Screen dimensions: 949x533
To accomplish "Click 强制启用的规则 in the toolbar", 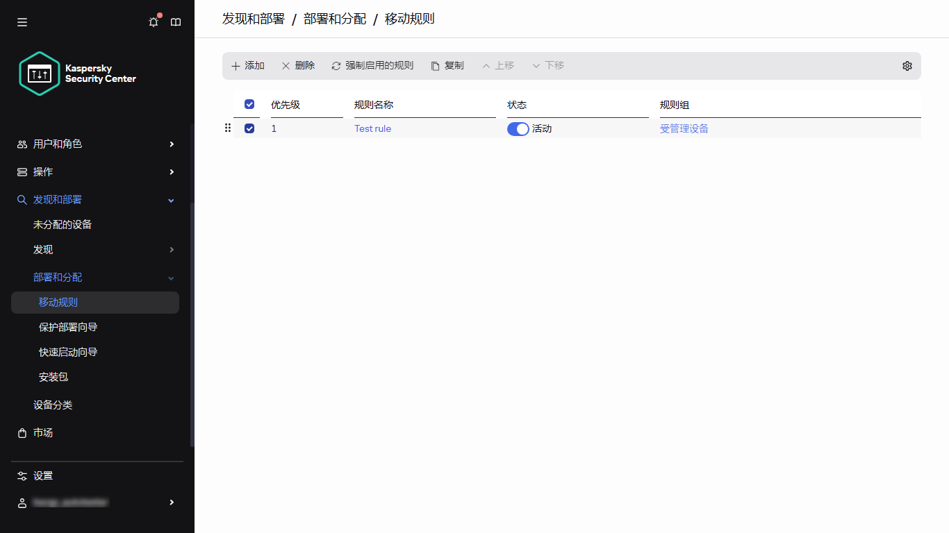I will coord(373,65).
